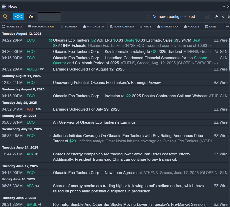Expand the Date filter dropdown
This screenshot has width=230, height=207.
point(210,26)
